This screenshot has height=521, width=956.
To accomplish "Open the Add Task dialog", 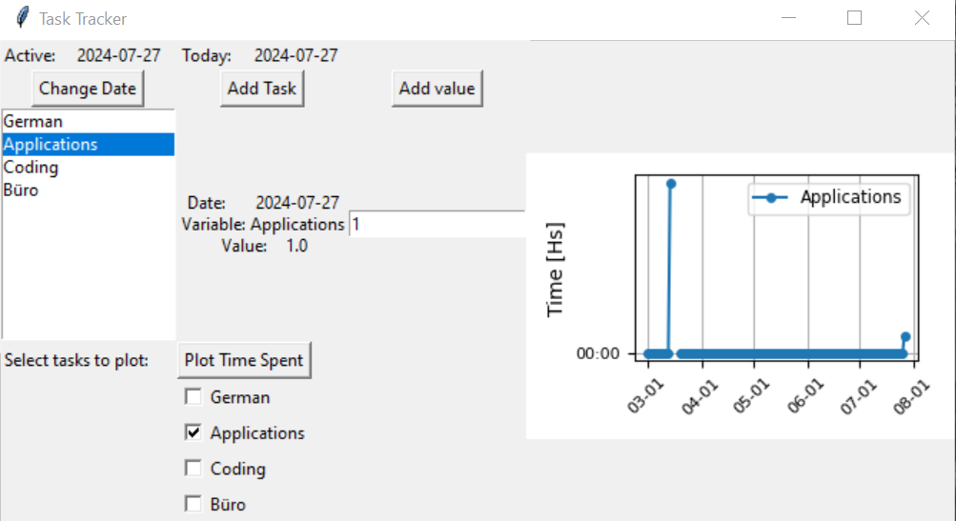I will point(262,89).
